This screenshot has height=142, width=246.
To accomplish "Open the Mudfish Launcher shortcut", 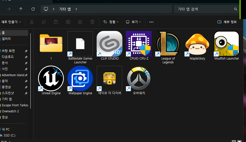I will pos(226,44).
